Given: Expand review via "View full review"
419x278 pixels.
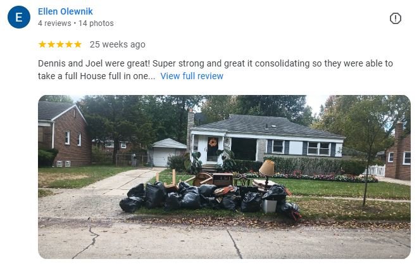Looking at the screenshot, I should (x=192, y=76).
